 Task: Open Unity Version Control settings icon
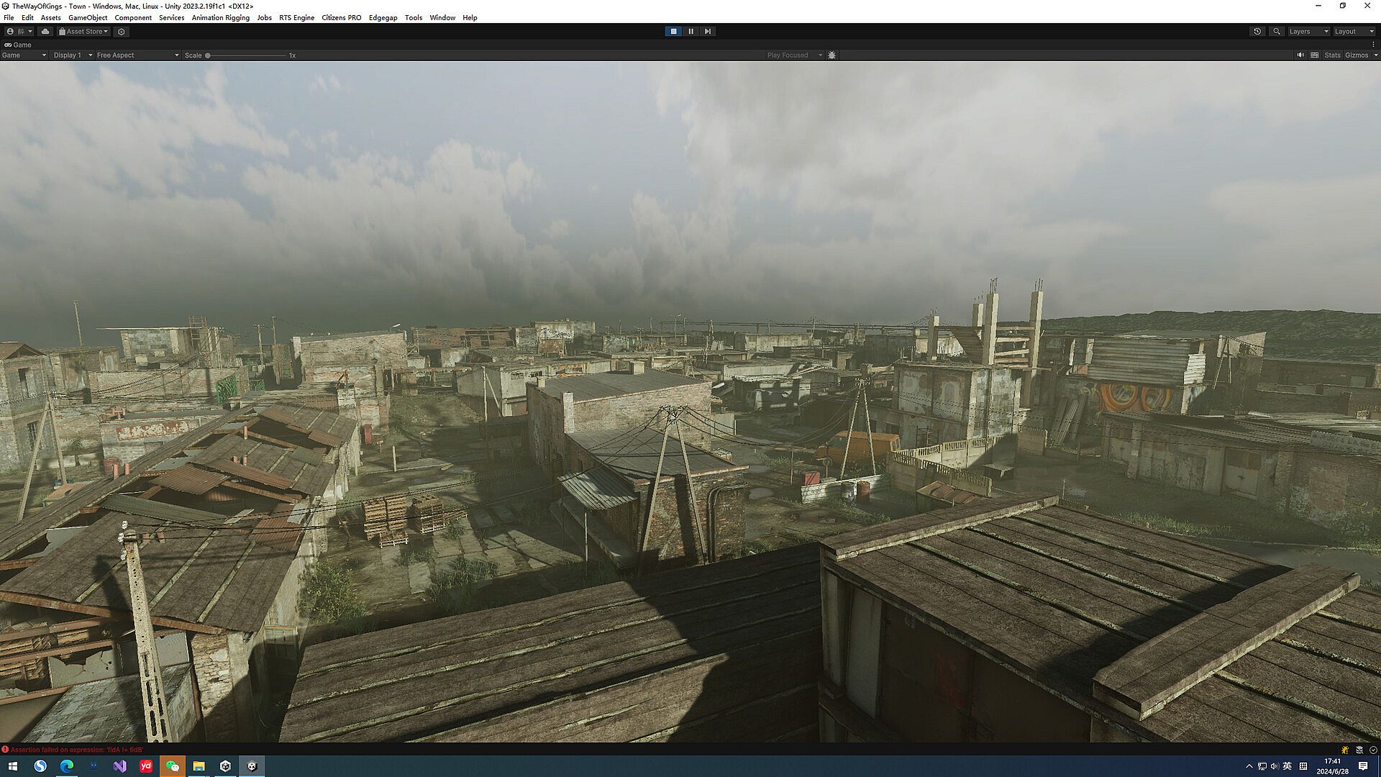pos(122,32)
